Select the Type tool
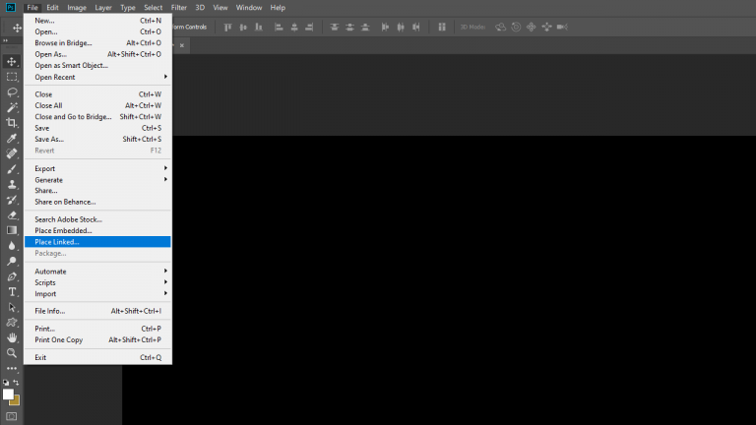 12,292
